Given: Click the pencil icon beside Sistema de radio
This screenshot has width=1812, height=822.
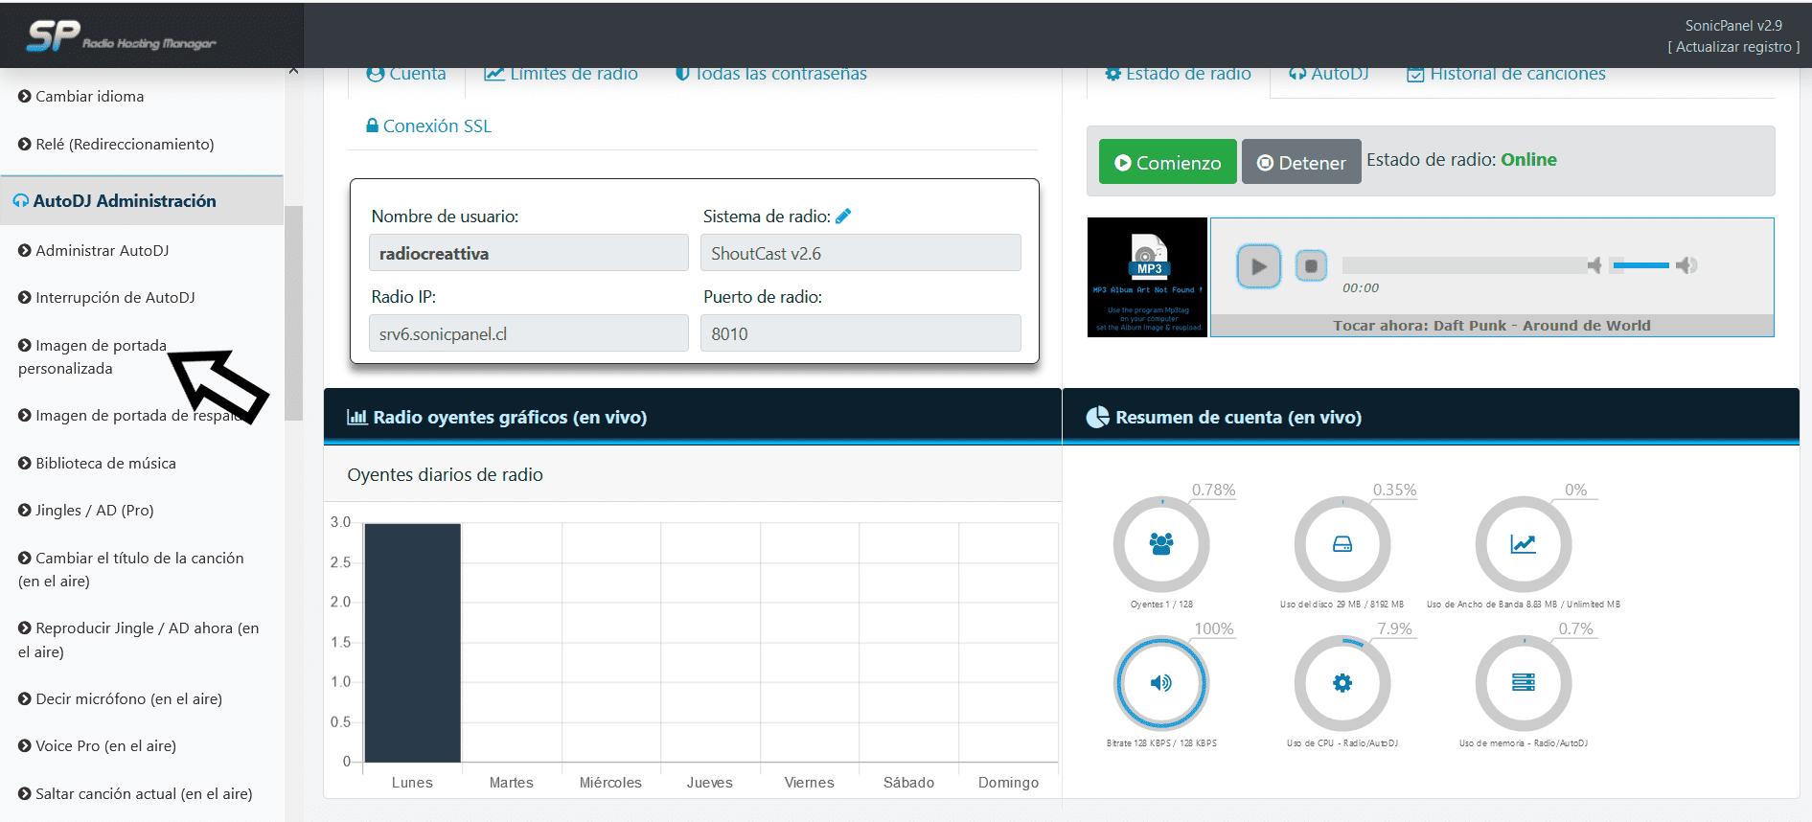Looking at the screenshot, I should click(x=843, y=217).
